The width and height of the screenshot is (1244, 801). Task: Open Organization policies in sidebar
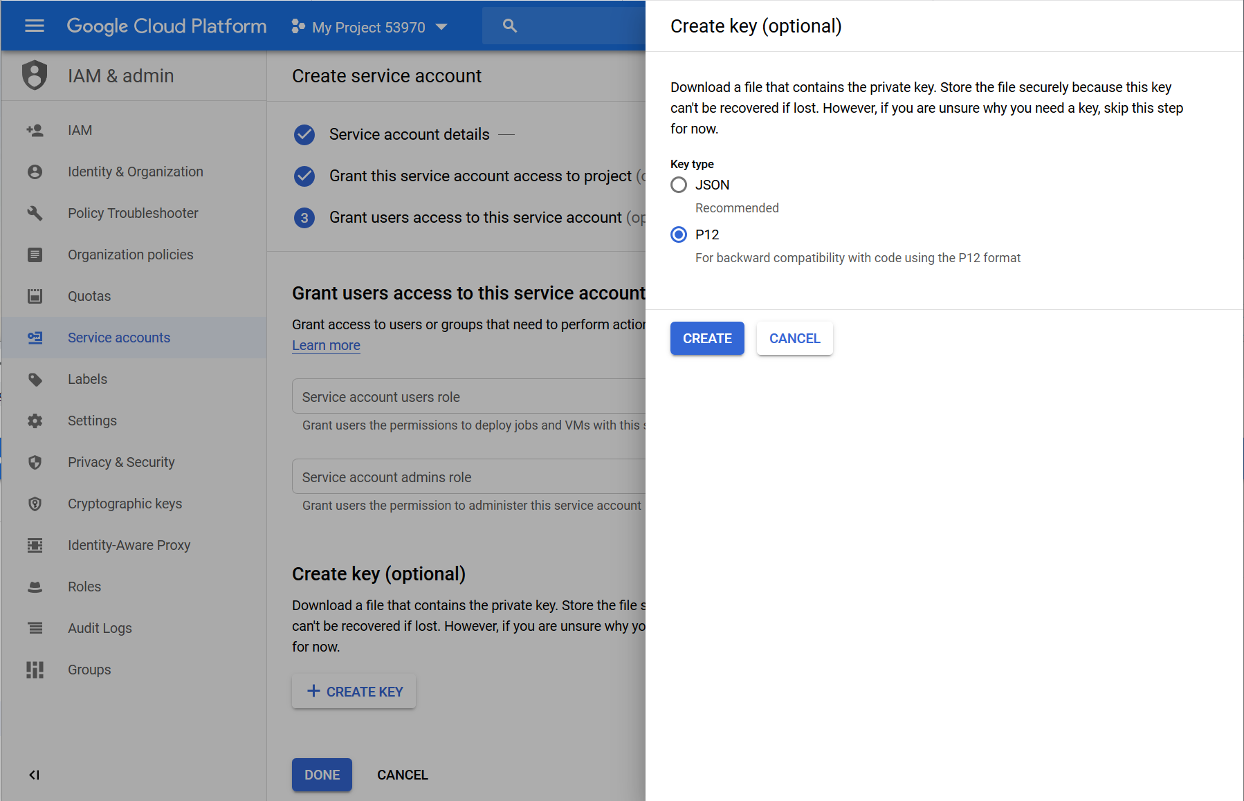pyautogui.click(x=134, y=255)
